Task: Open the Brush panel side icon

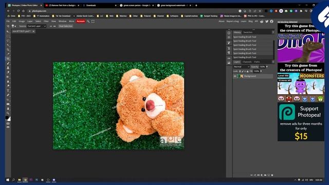Action: click(229, 43)
